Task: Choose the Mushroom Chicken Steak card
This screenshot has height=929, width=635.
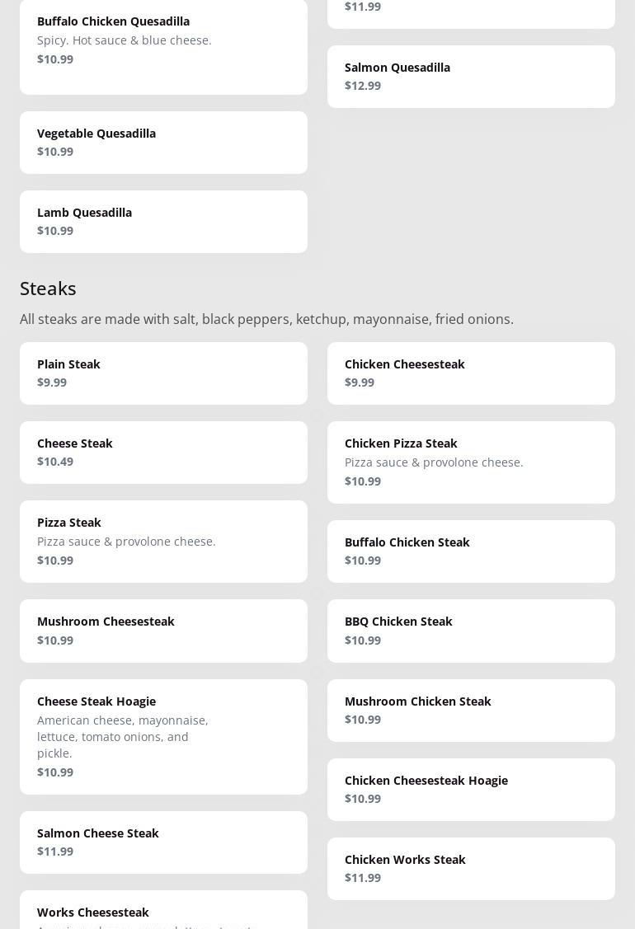Action: point(471,710)
